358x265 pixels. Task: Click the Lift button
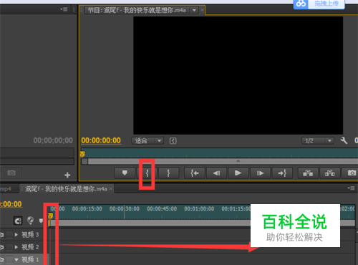[308, 173]
